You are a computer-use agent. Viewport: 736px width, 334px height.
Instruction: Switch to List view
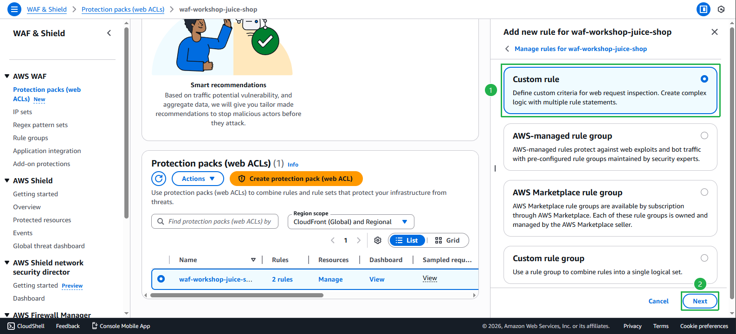tap(407, 240)
